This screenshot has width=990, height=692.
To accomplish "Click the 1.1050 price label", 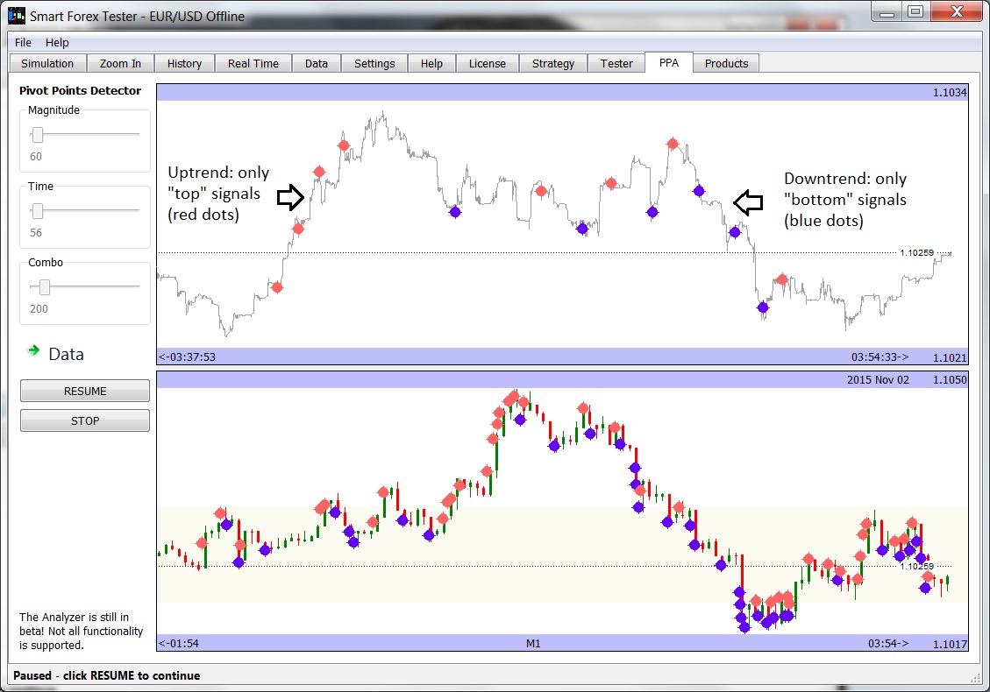I will tap(950, 380).
